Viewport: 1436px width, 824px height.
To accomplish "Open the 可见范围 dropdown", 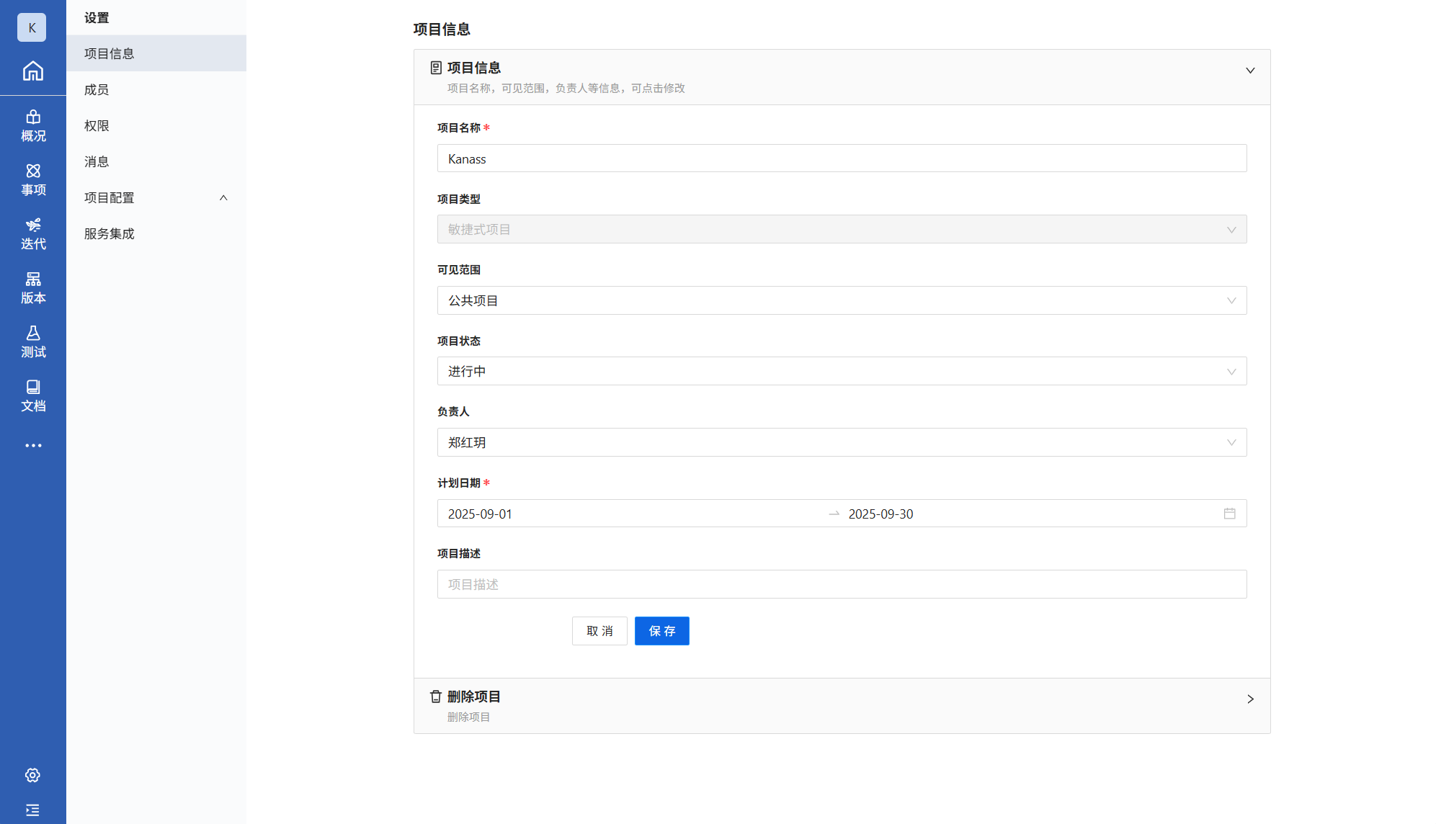I will pyautogui.click(x=841, y=300).
